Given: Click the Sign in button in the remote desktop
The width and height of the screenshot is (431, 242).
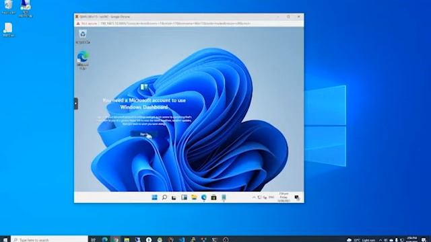Looking at the screenshot, I should point(143,134).
